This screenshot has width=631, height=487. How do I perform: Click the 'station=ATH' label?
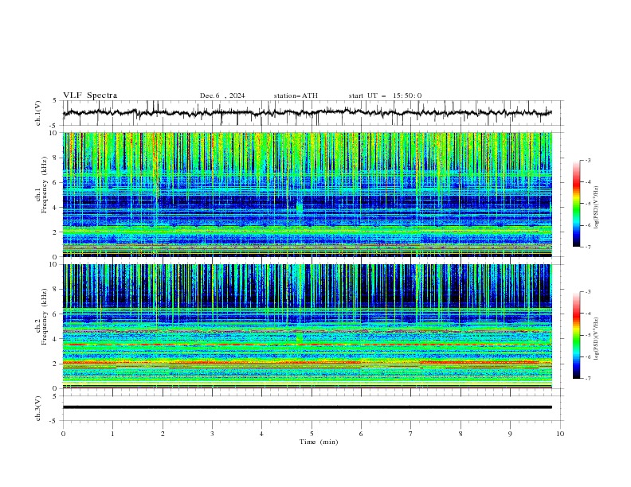coord(296,95)
